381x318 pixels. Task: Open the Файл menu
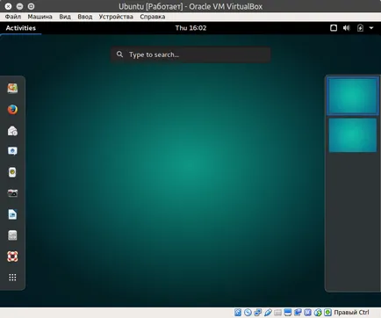tap(13, 17)
